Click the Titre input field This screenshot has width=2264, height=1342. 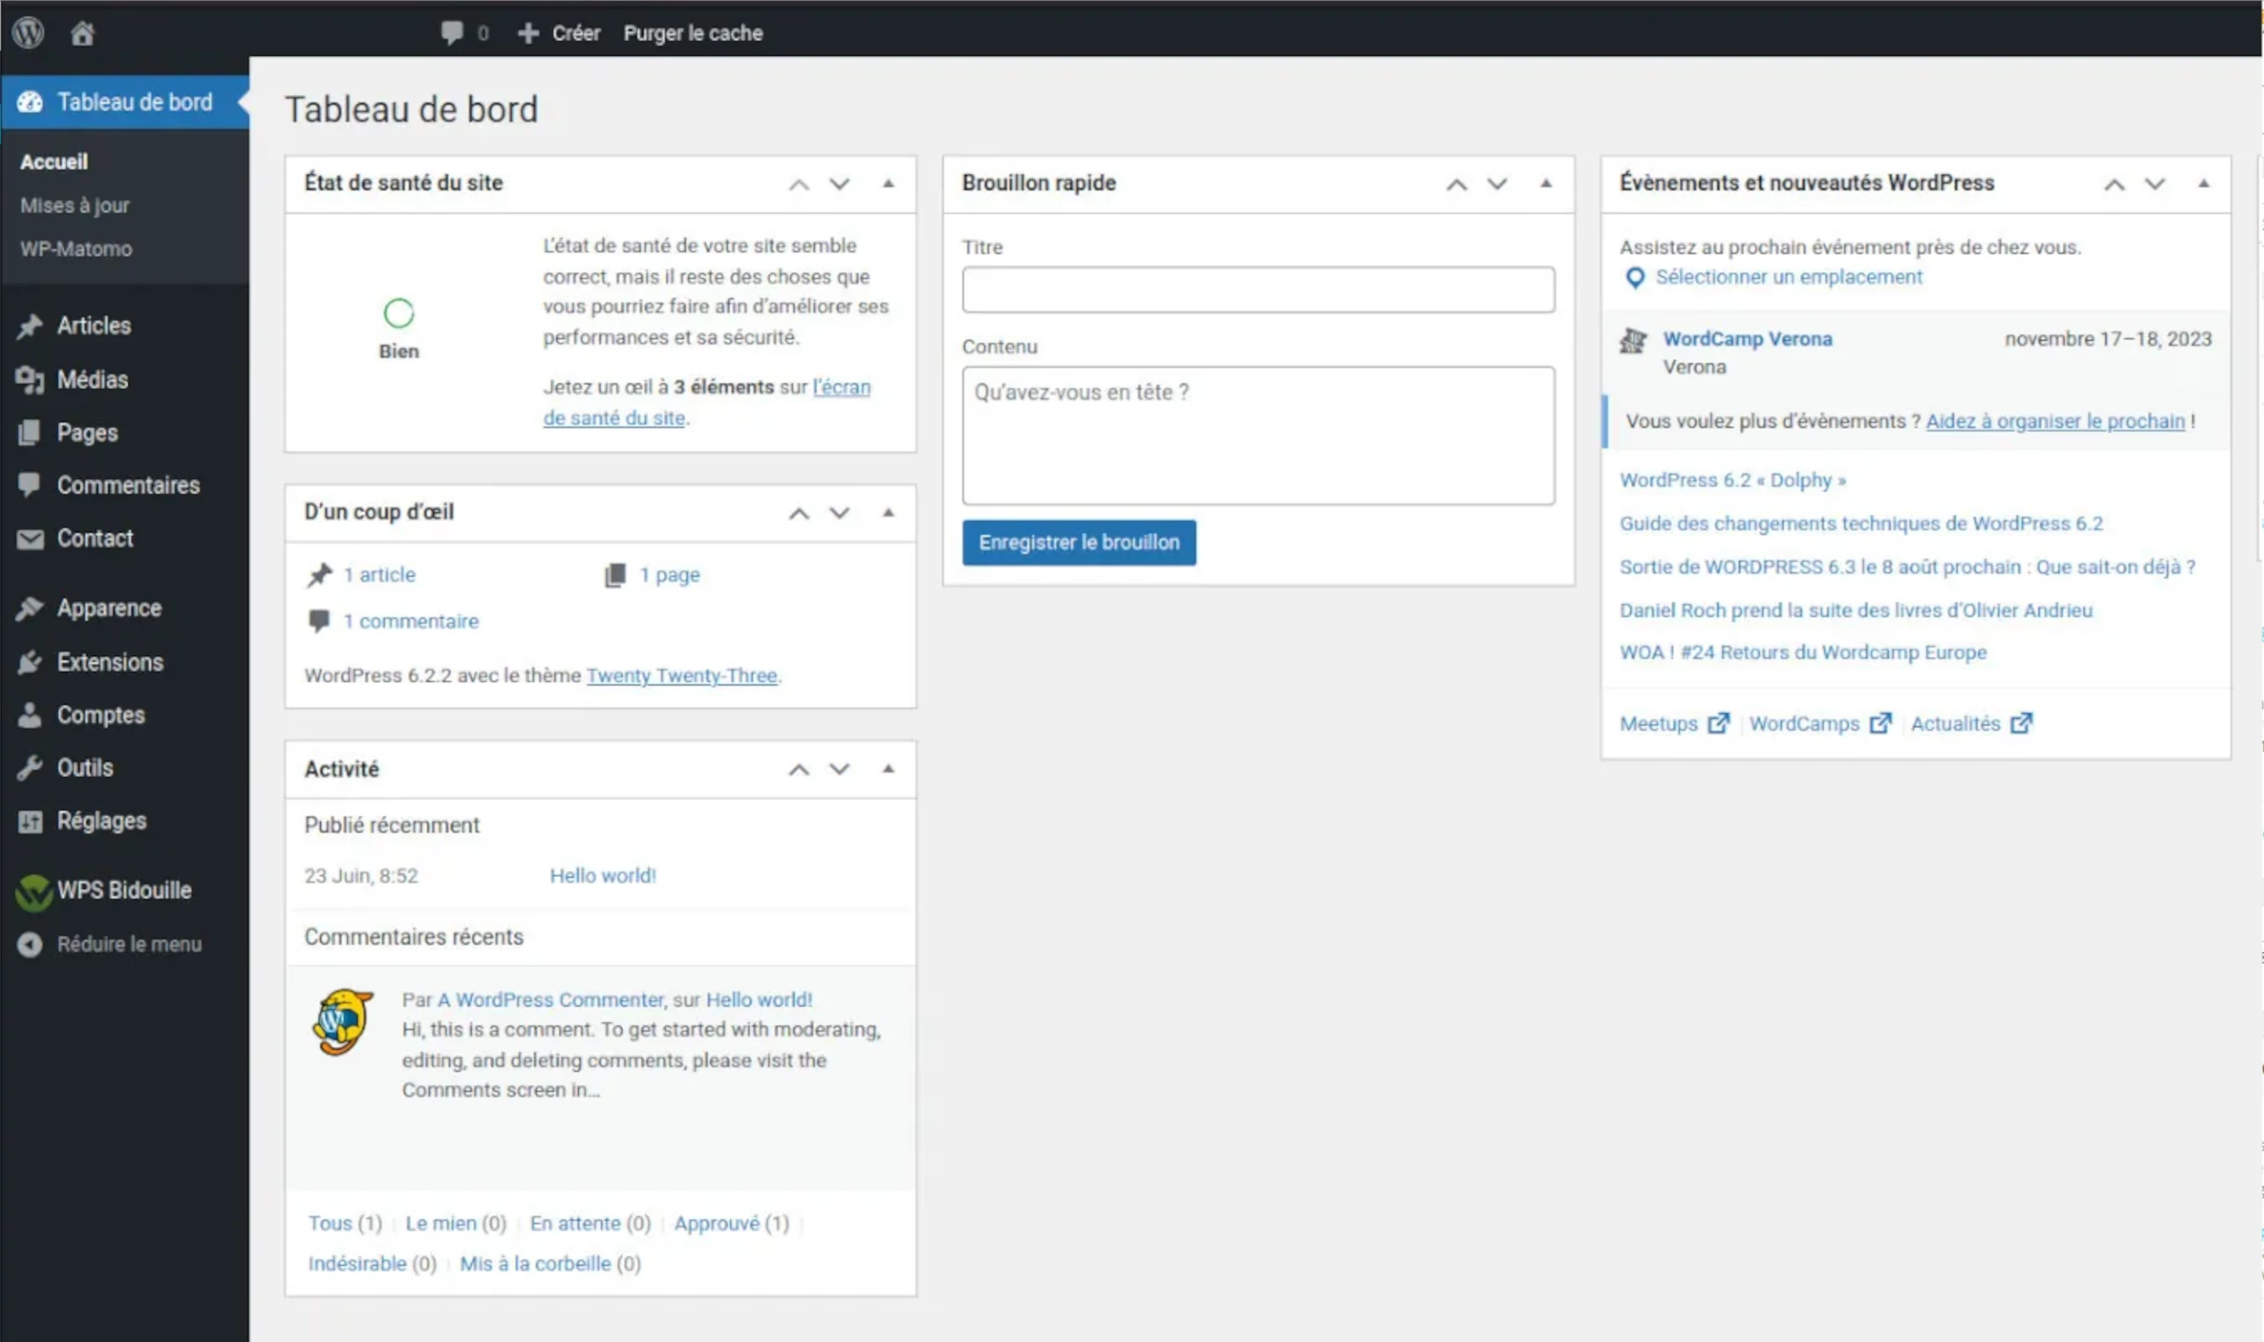point(1258,289)
